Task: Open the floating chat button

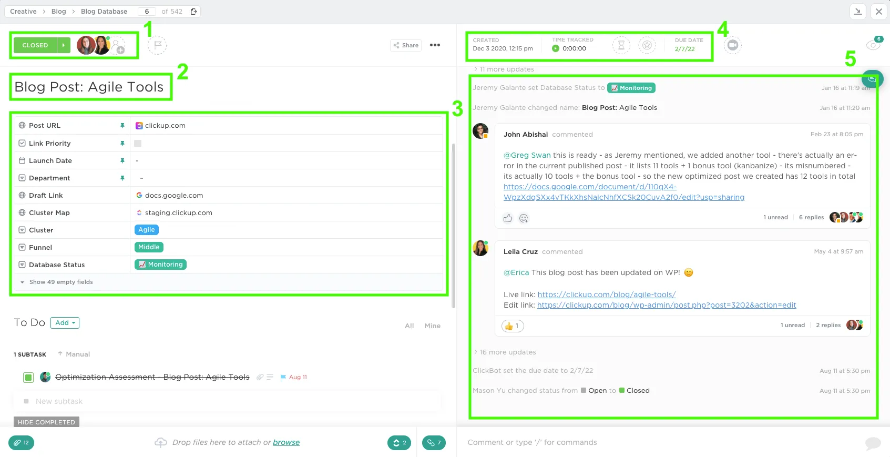Action: point(873,79)
